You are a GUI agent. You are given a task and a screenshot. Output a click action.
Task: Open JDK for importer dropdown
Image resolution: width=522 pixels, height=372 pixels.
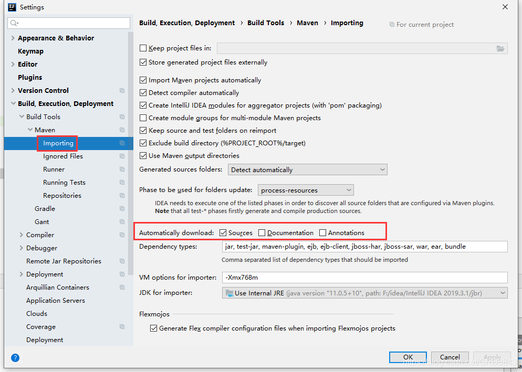365,293
